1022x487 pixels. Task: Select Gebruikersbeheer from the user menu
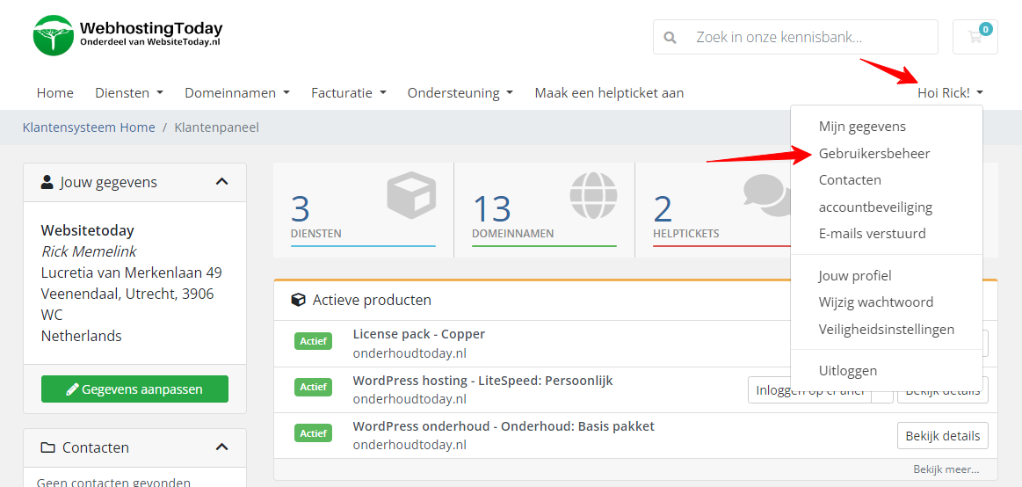873,153
